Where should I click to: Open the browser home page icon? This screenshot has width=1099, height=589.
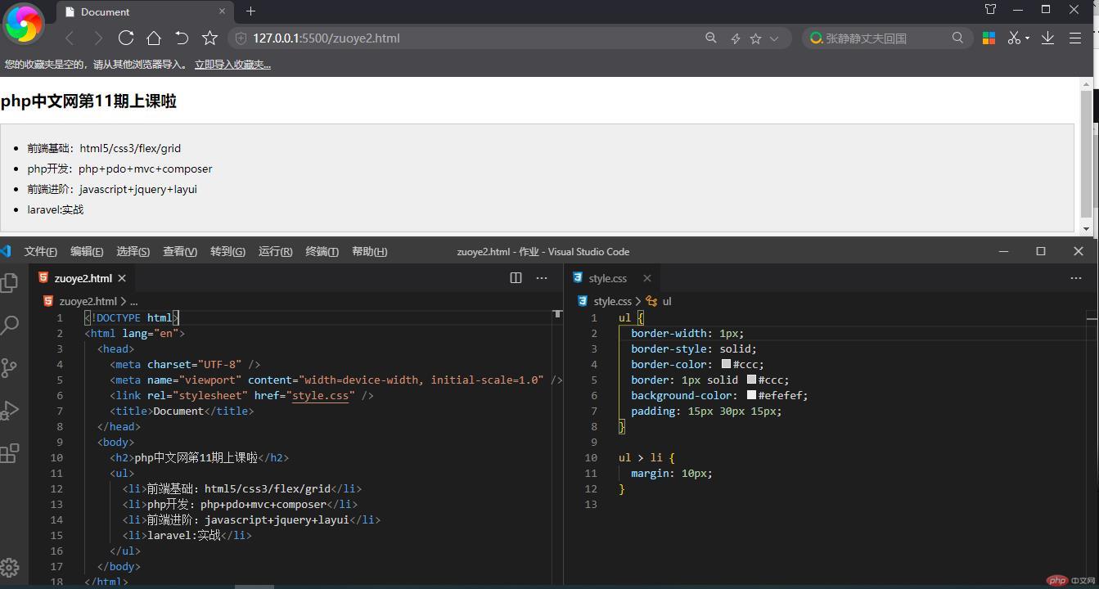coord(154,38)
